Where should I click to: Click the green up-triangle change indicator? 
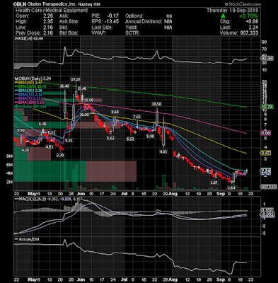click(x=223, y=16)
